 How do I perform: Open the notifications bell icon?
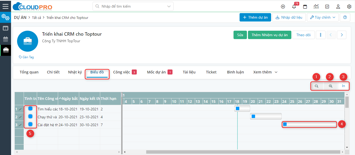click(294, 7)
